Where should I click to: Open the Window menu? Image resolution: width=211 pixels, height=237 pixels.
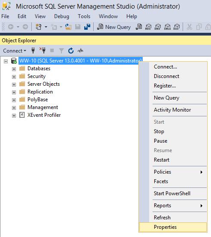point(108,16)
